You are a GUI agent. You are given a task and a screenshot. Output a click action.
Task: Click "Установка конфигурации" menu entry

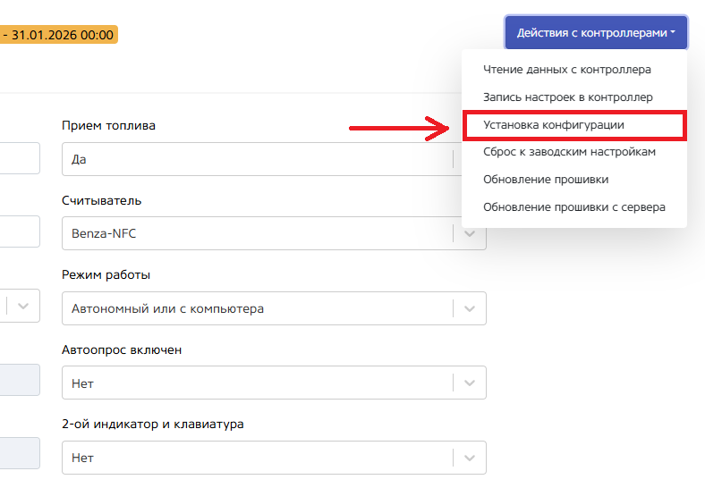coord(553,124)
